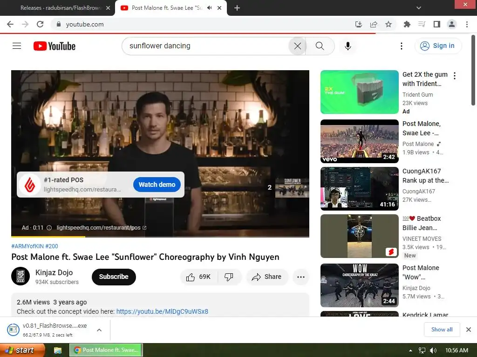Open the Kinjaz Dojo channel avatar
The image size is (477, 357).
pyautogui.click(x=20, y=276)
